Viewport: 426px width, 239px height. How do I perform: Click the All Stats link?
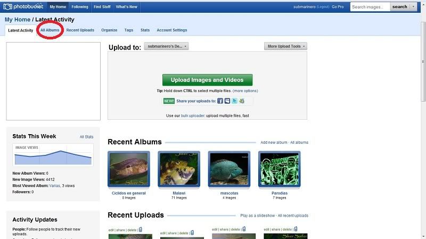point(86,137)
